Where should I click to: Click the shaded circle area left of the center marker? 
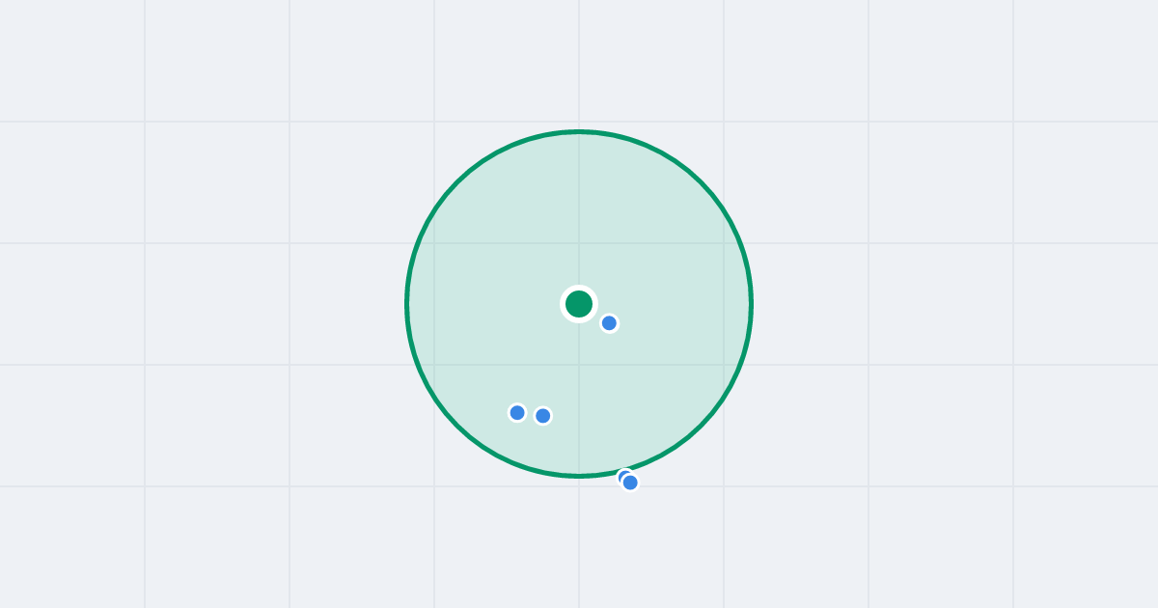[482, 304]
